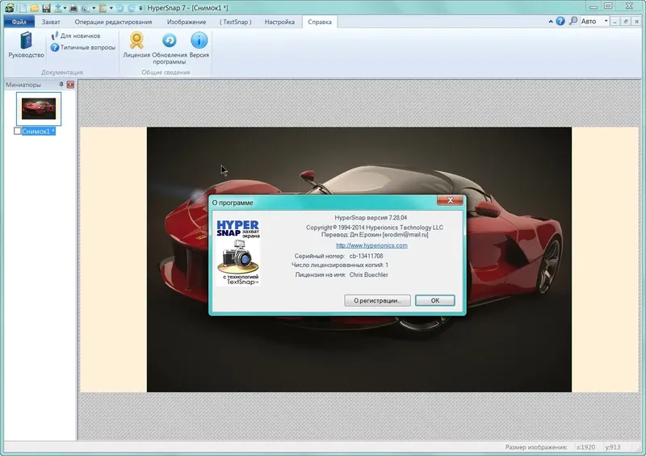Pin the Миниатюры thumbnails panel

[61, 85]
